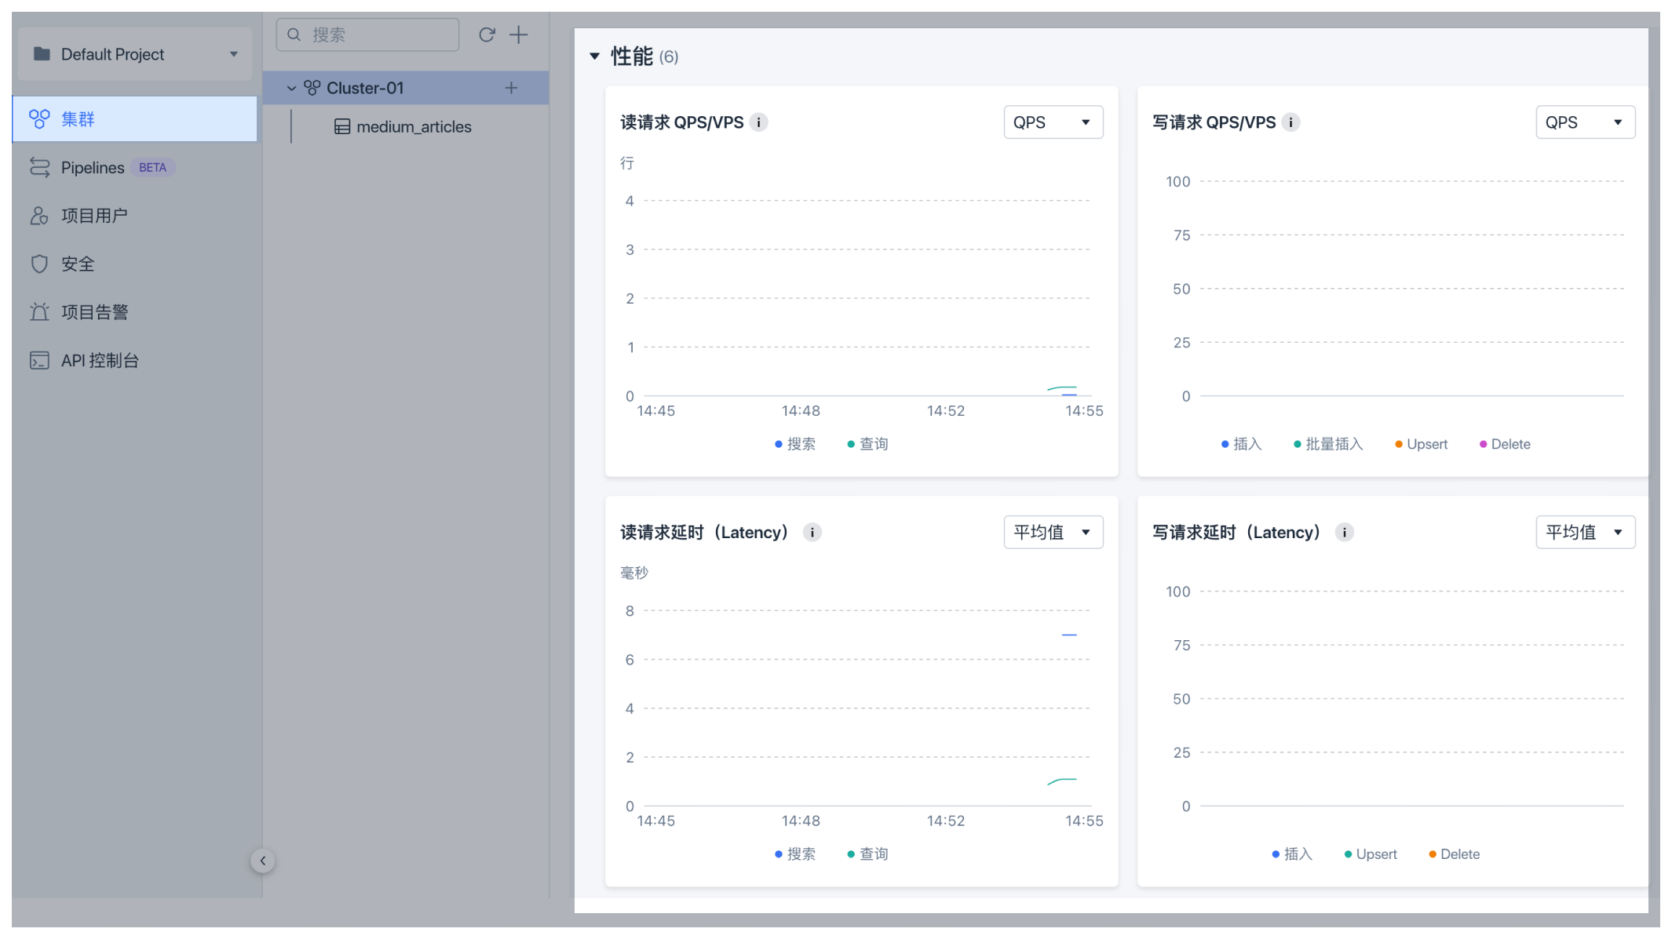The image size is (1672, 939).
Task: Toggle 插入 legend in write QPS chart
Action: point(1241,444)
